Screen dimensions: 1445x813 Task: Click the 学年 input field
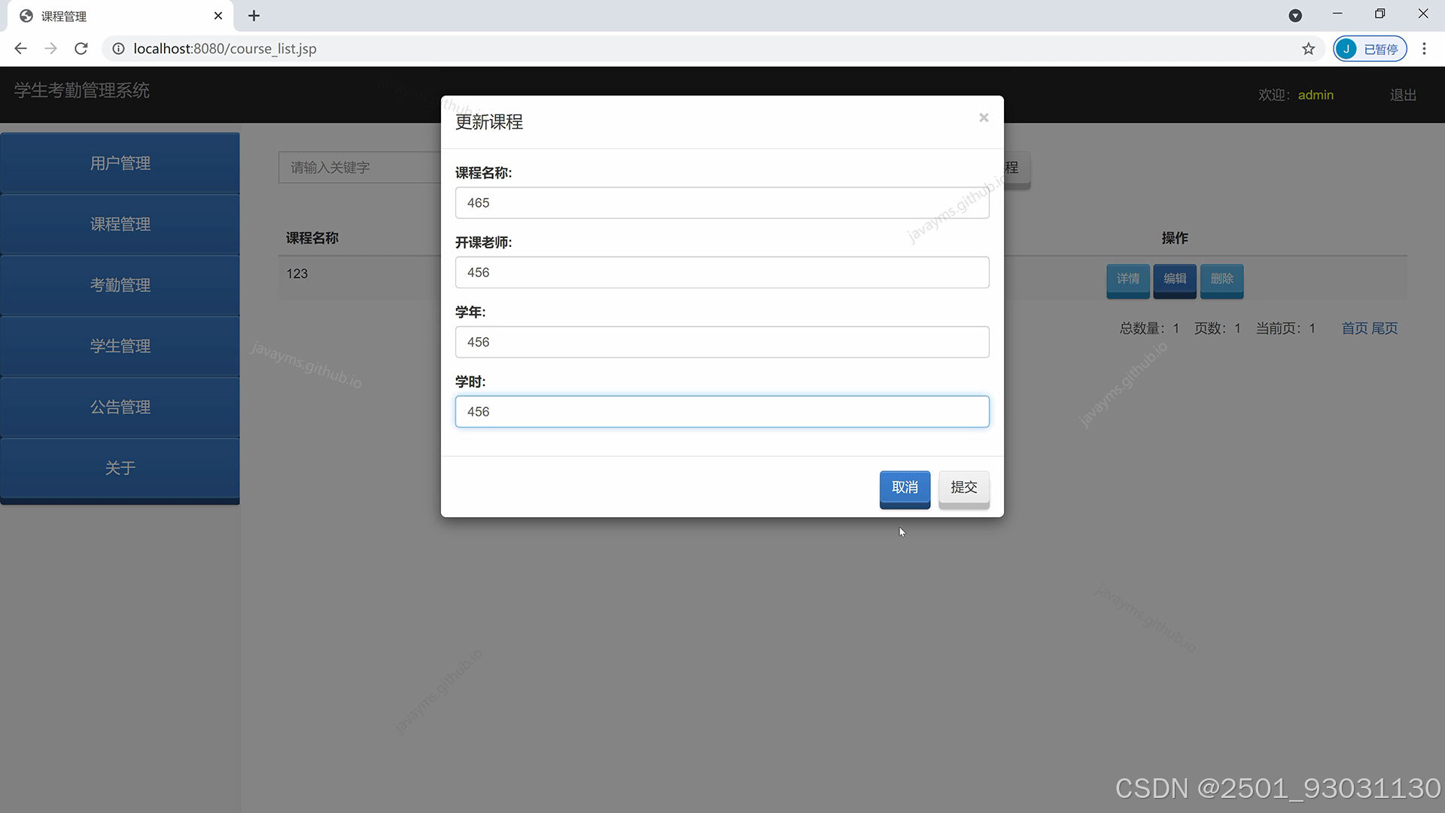coord(722,342)
